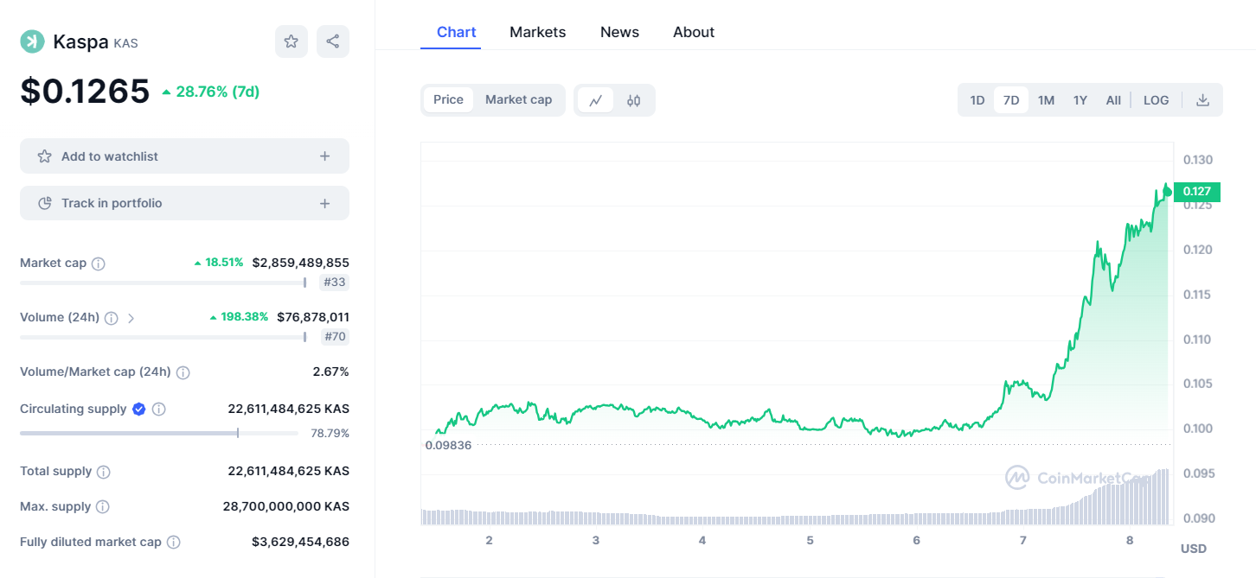Open Fully diluted market cap info icon
1256x578 pixels.
pos(173,543)
